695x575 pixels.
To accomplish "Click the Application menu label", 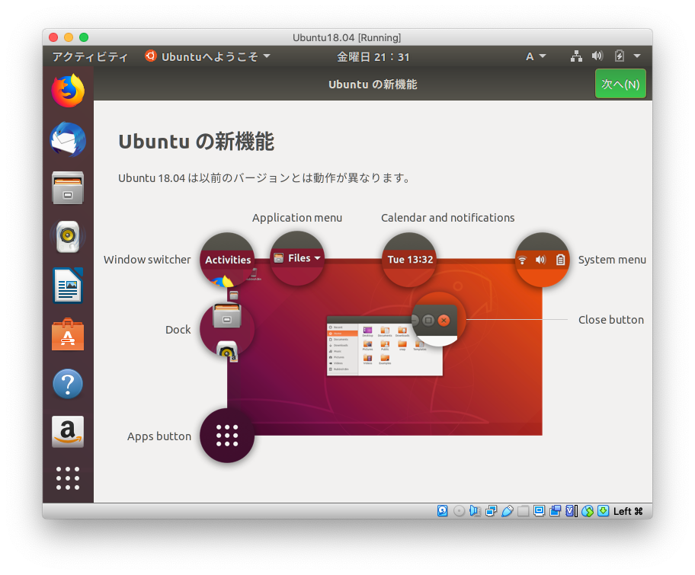I will coord(297,218).
